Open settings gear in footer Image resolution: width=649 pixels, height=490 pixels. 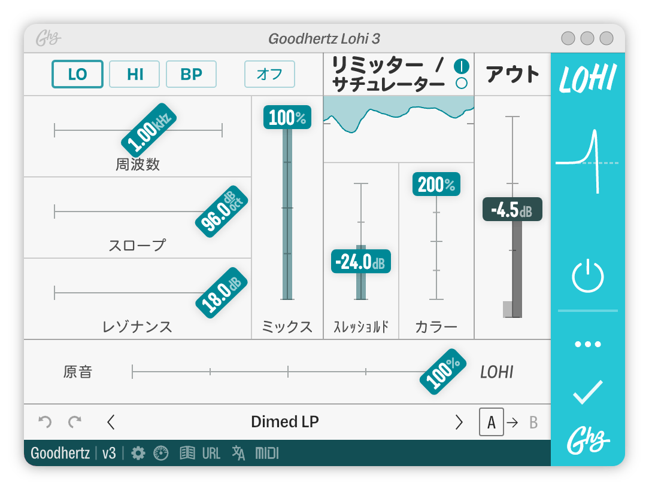pos(138,453)
